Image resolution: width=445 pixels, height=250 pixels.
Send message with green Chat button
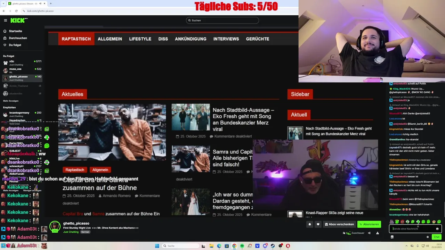(x=437, y=237)
